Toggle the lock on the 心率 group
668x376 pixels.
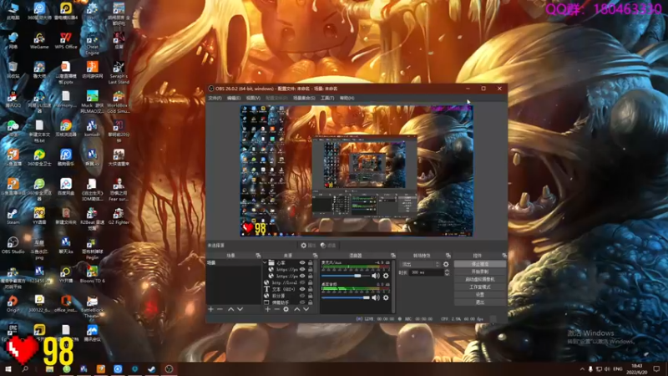310,263
